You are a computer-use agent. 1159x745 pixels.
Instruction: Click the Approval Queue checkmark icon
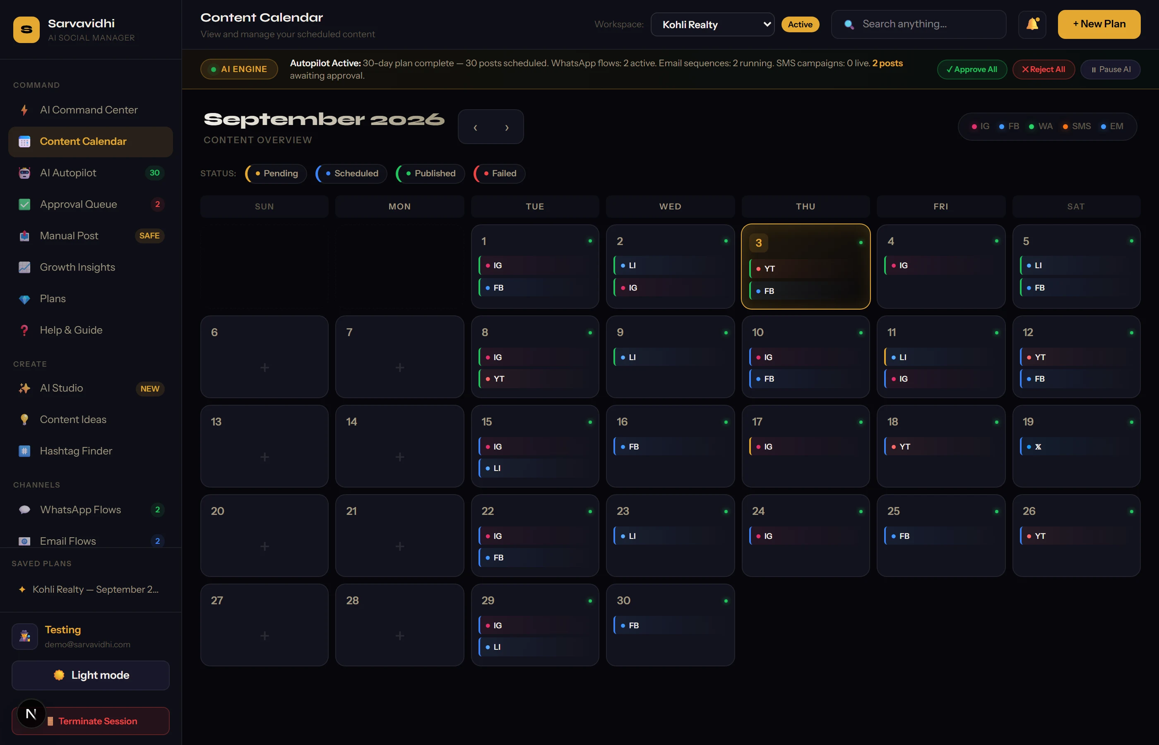pos(24,204)
